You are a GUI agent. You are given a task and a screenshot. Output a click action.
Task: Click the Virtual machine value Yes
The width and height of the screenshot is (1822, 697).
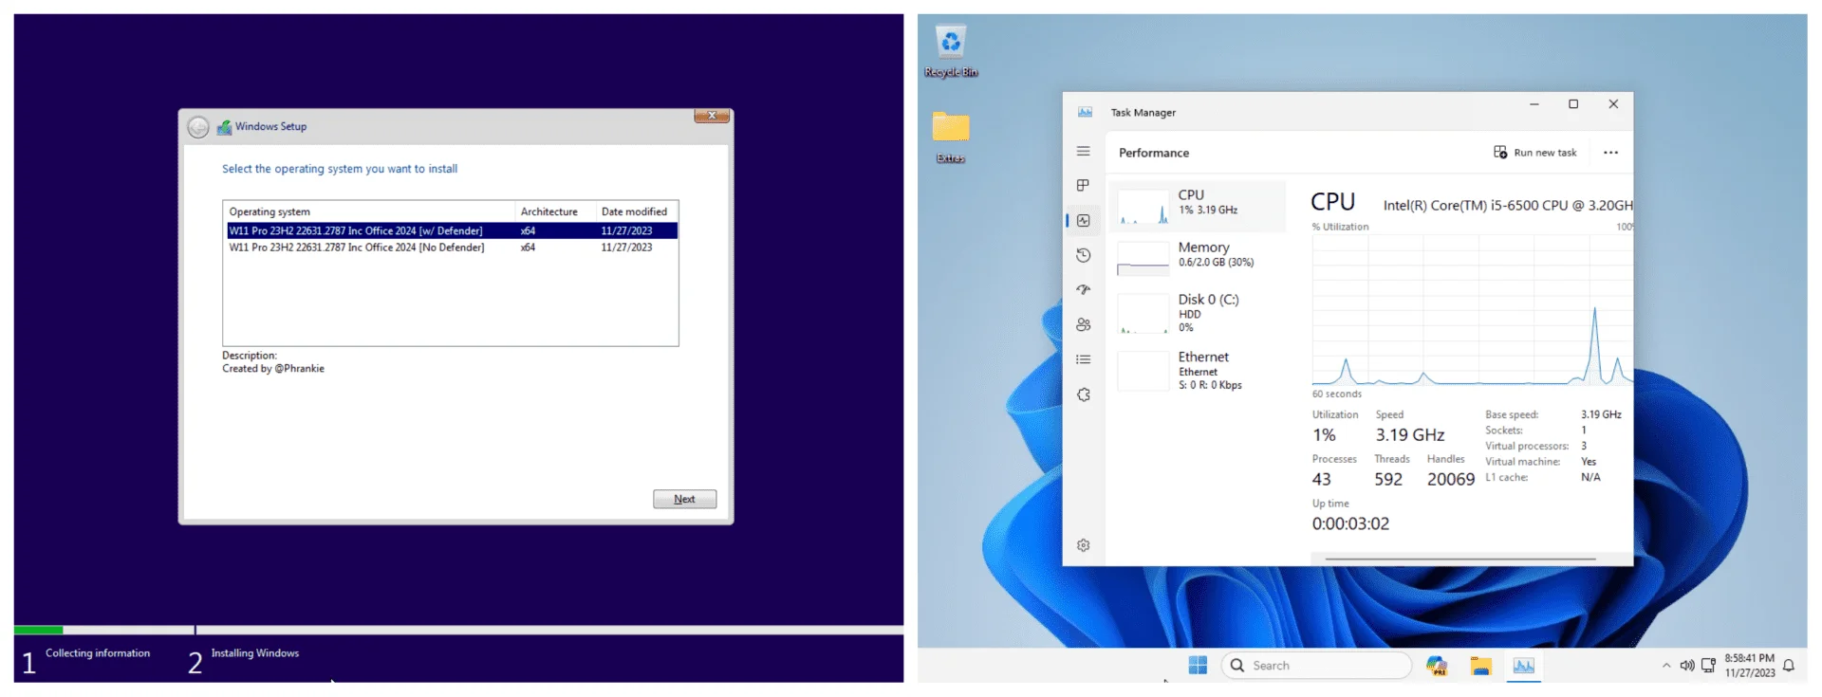click(1589, 462)
